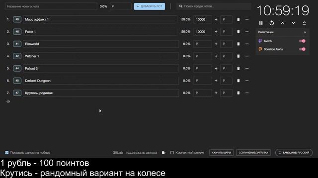The width and height of the screenshot is (318, 178).
Task: Open more options for Масс эффект 1
Action: (x=247, y=20)
